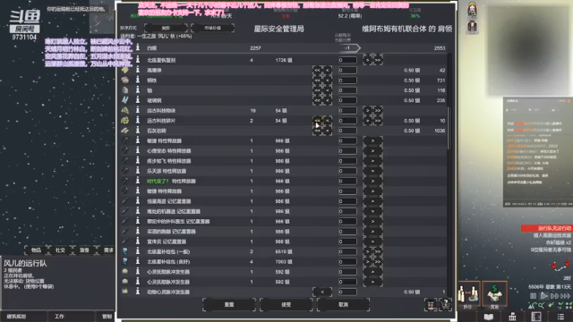Screen dimensions: 573x322
Task: Focus the quantity field for 石灰岩砖
Action: click(x=347, y=131)
